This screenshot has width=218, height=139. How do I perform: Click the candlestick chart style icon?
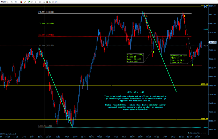pyautogui.click(x=21, y=2)
